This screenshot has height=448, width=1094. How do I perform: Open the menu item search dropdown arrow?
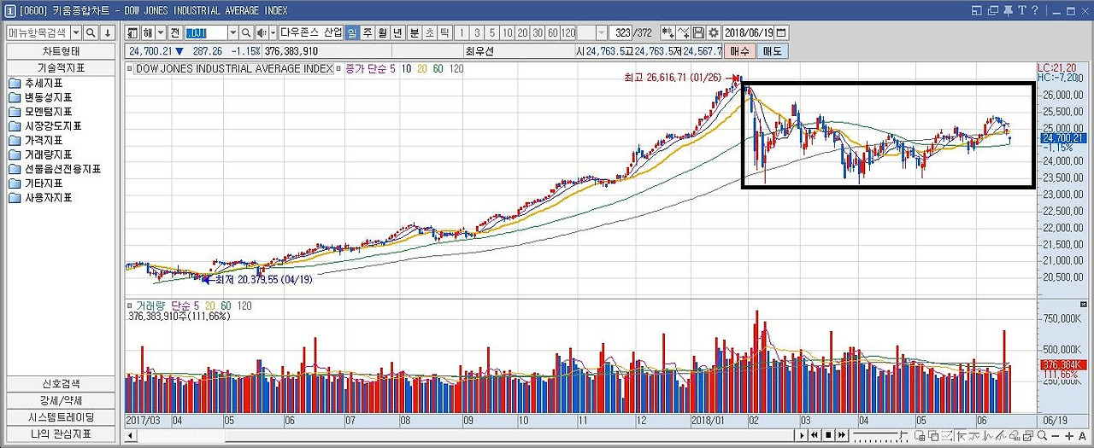[75, 32]
